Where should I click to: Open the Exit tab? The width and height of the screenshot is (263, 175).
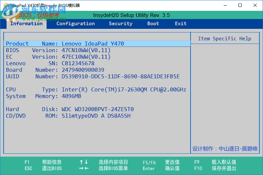point(181,24)
